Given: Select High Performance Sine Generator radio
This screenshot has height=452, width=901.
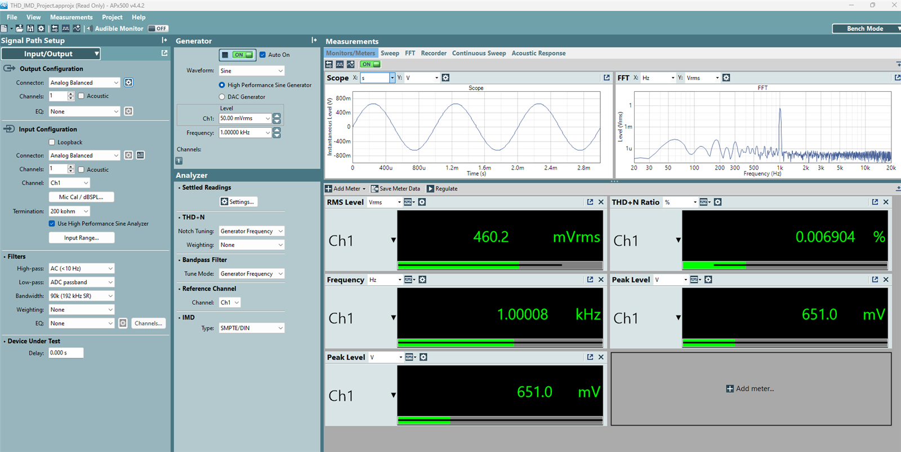Looking at the screenshot, I should pos(222,85).
